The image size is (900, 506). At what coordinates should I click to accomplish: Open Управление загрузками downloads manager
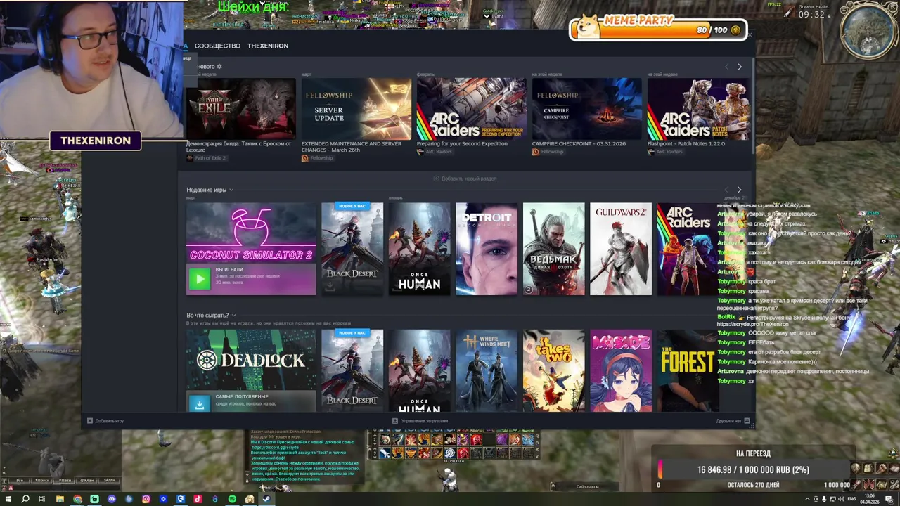coord(420,421)
